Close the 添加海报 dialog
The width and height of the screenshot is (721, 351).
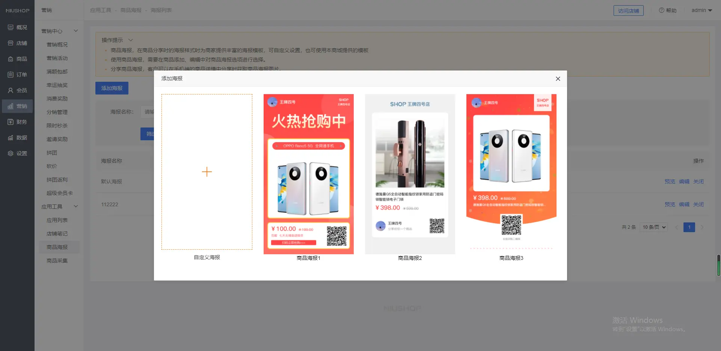[558, 79]
